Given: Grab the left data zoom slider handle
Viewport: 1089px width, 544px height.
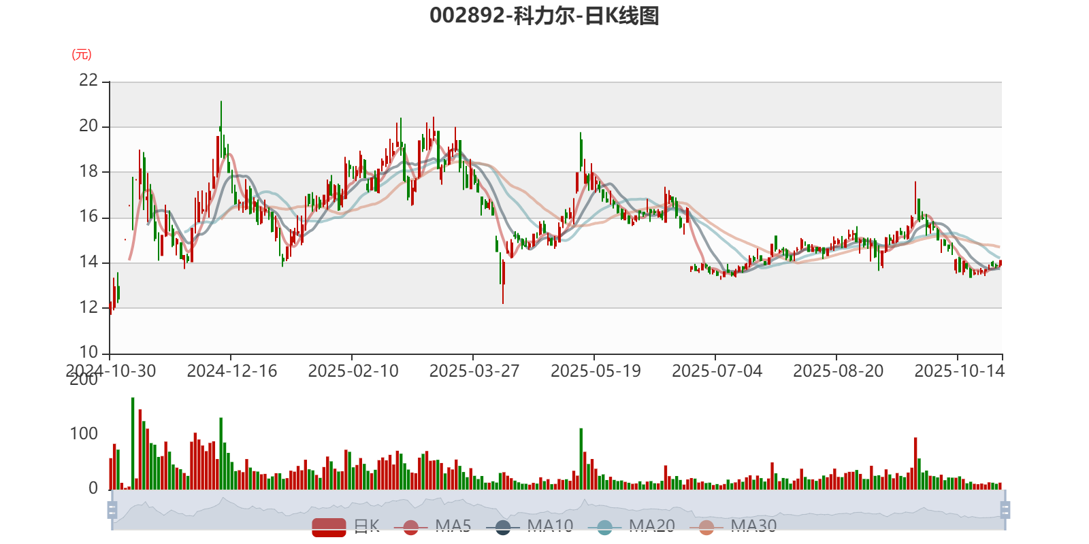Looking at the screenshot, I should 112,510.
